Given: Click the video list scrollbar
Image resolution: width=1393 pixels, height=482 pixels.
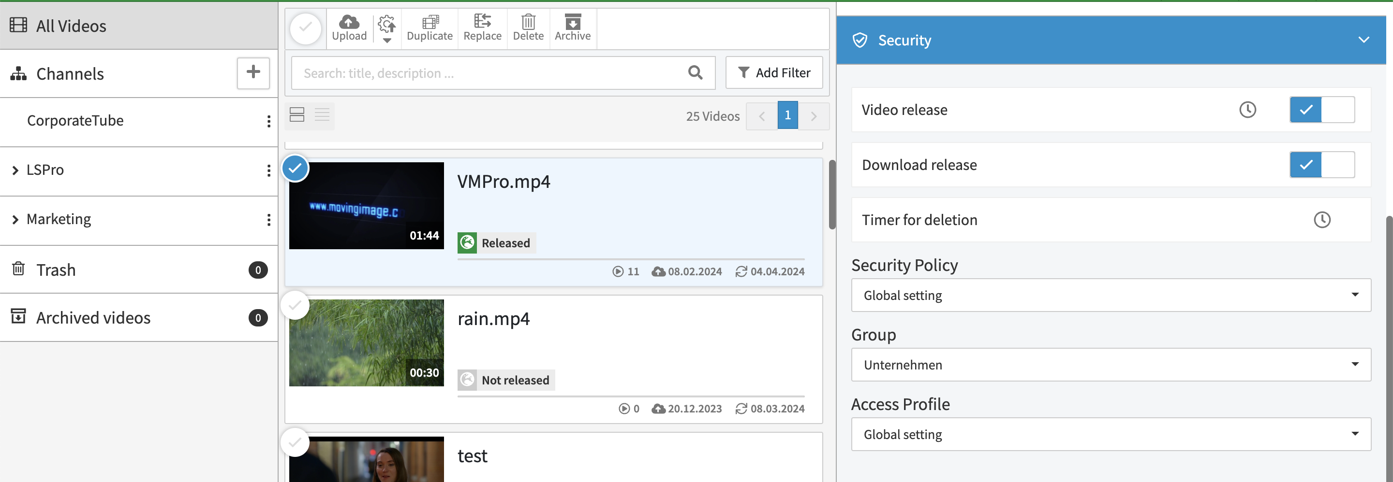Looking at the screenshot, I should (x=832, y=194).
